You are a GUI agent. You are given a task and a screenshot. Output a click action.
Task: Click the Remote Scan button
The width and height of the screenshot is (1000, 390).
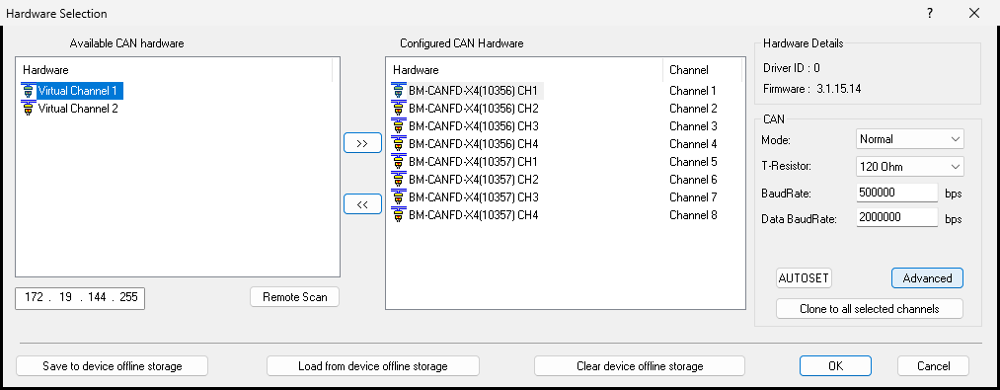pos(294,297)
